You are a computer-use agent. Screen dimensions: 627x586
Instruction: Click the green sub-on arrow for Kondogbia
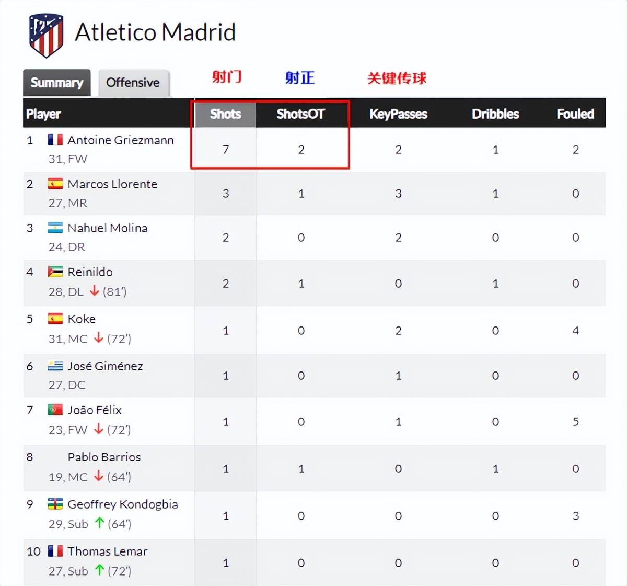pos(99,523)
